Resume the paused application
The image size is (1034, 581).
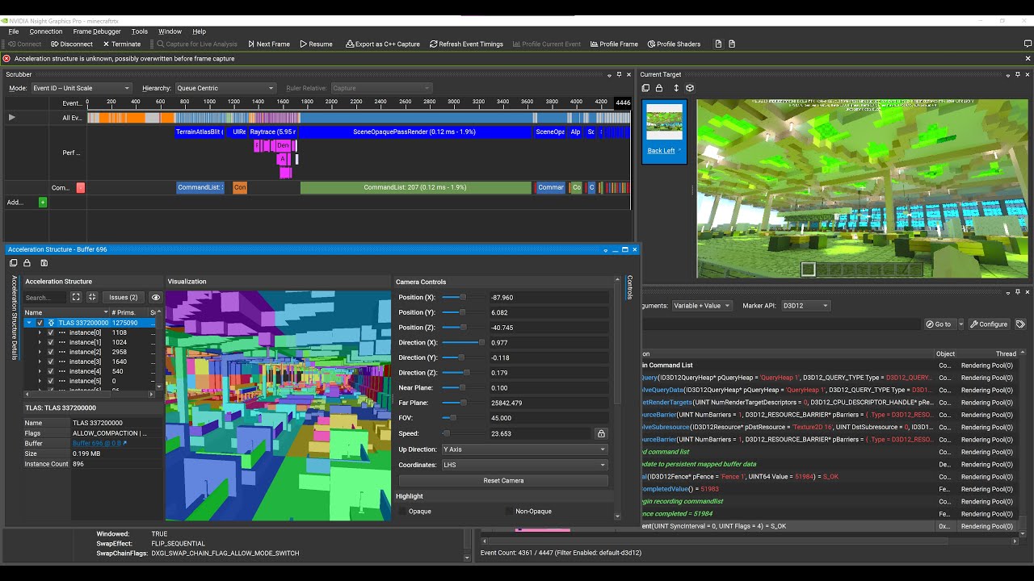click(316, 44)
